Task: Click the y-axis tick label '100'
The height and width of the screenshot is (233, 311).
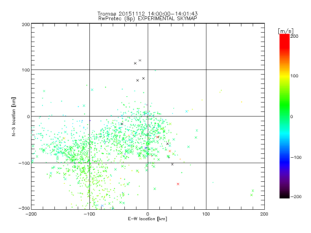Action: pos(26,70)
